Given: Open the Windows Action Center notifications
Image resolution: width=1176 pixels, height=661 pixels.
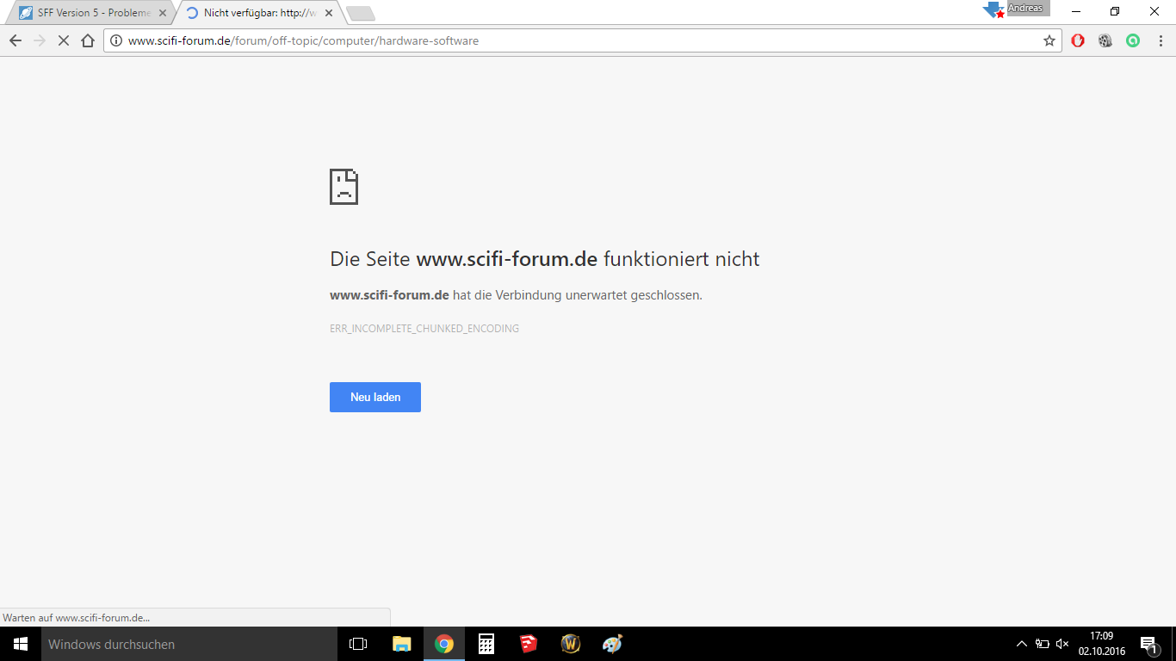Looking at the screenshot, I should click(1148, 644).
